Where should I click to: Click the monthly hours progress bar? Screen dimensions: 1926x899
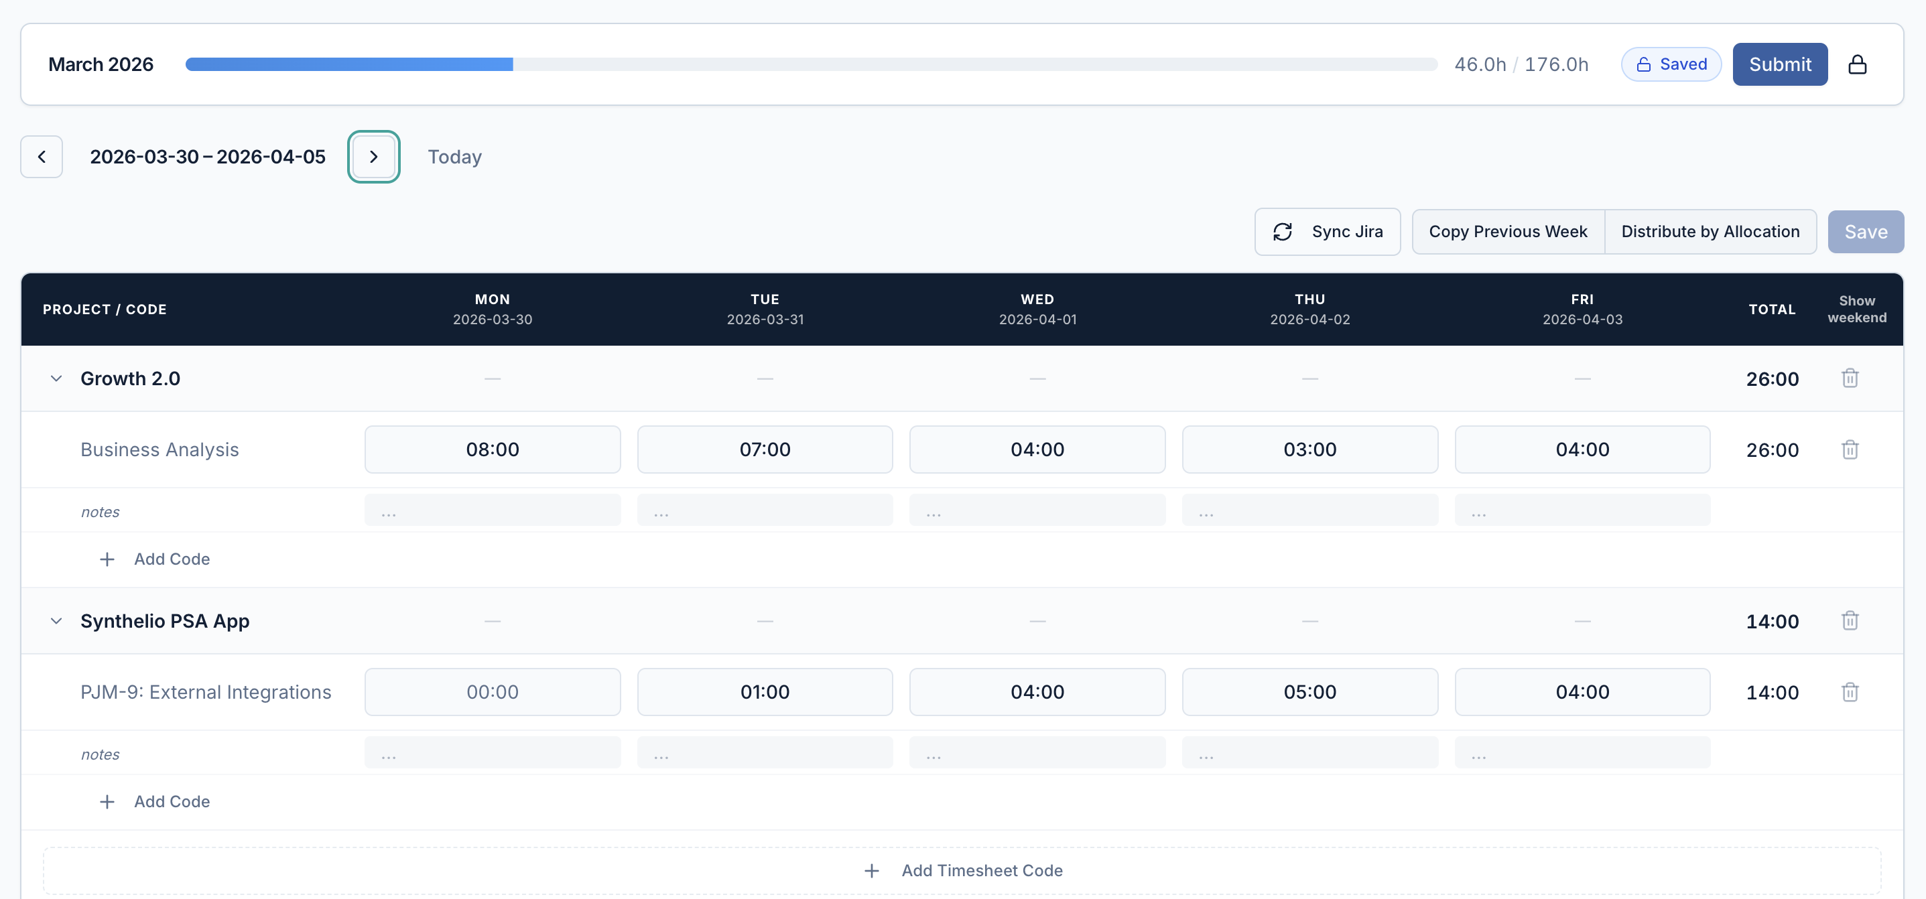coord(812,64)
